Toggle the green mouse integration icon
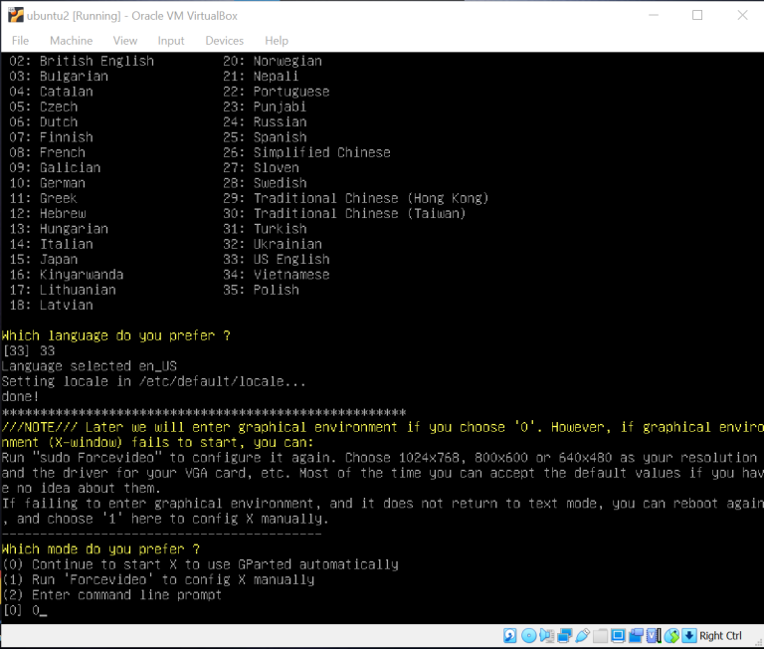This screenshot has width=764, height=649. tap(671, 636)
